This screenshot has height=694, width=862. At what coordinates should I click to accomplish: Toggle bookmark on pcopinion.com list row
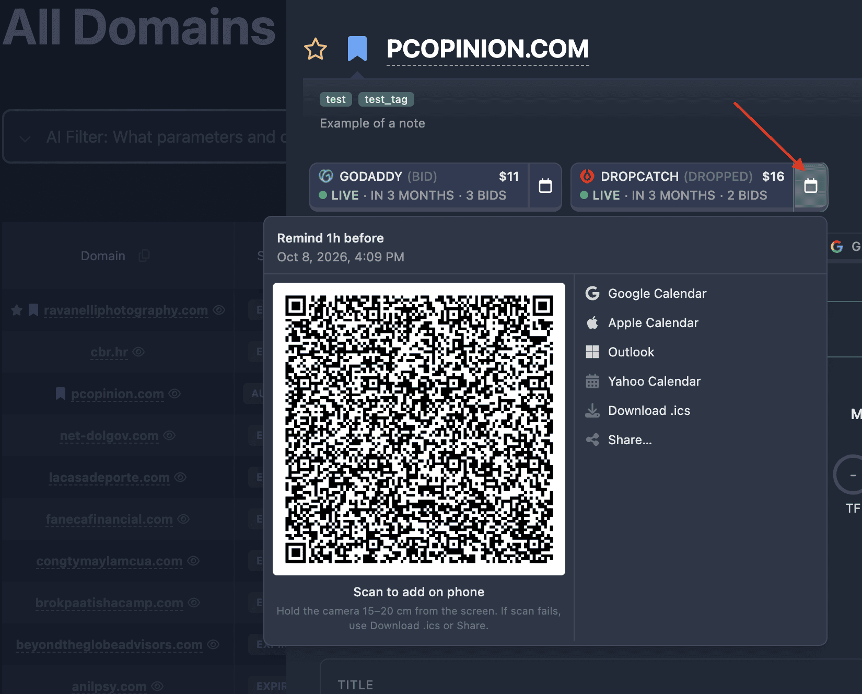(61, 394)
